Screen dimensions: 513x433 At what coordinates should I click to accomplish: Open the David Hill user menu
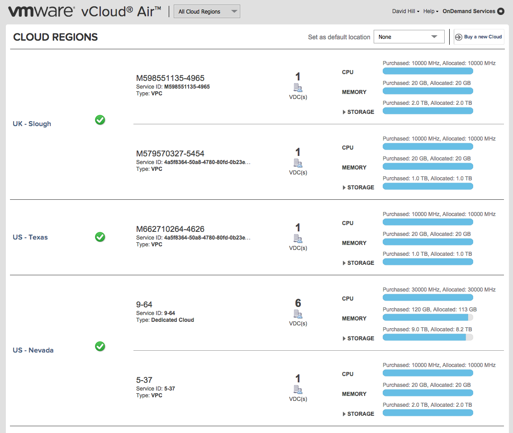coord(406,11)
